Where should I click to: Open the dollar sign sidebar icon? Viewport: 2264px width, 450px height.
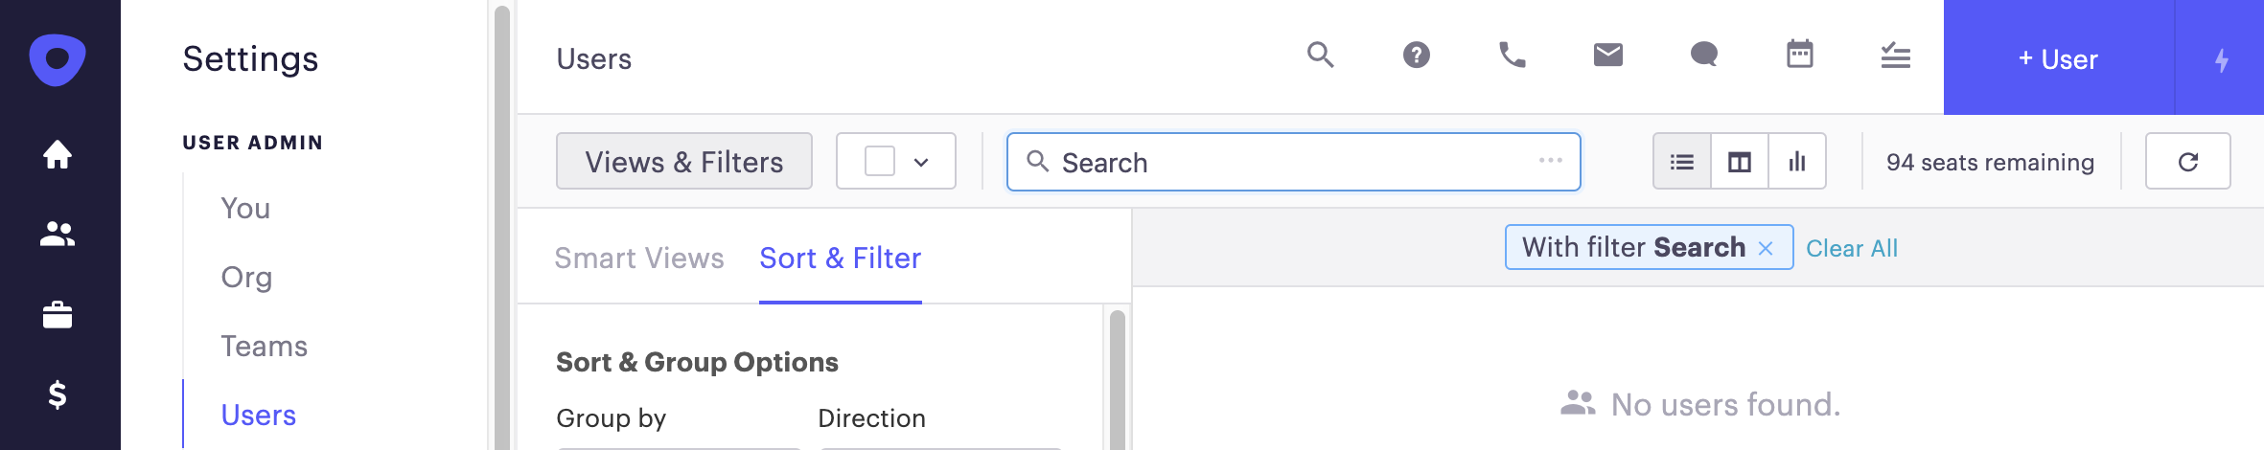click(x=58, y=394)
